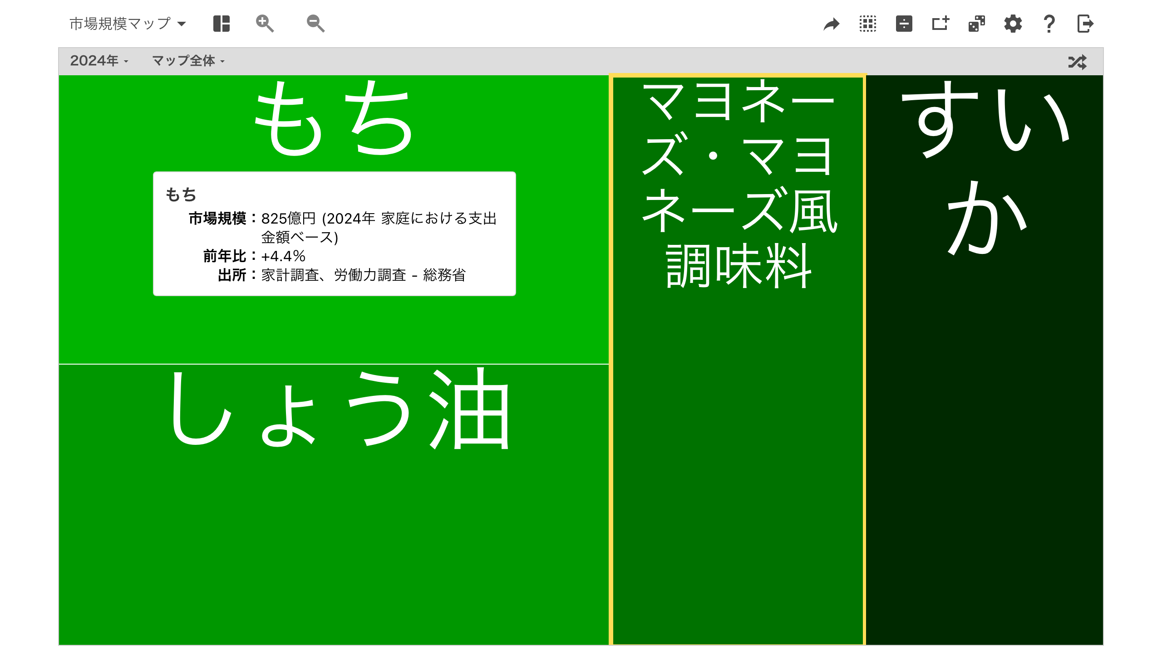
Task: Click the share arrow icon
Action: (831, 24)
